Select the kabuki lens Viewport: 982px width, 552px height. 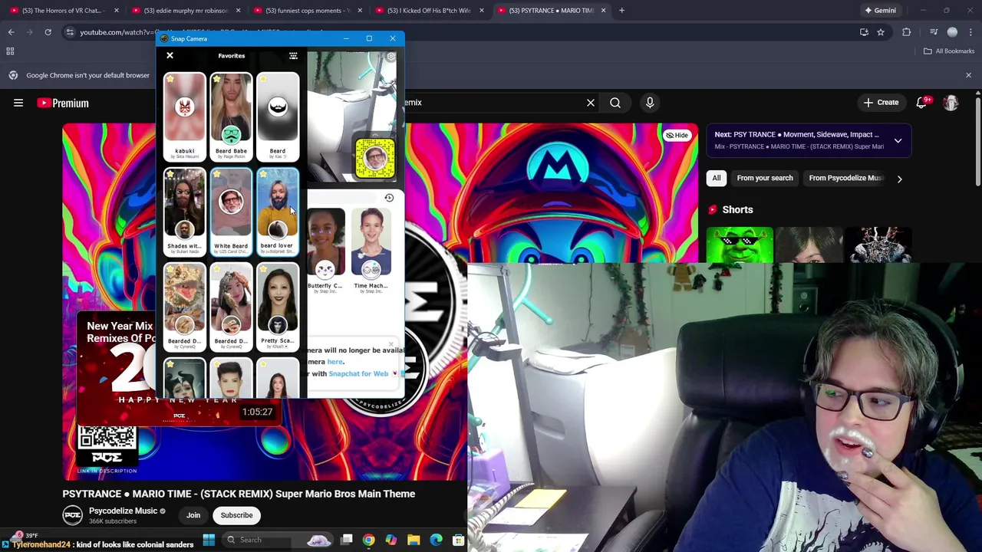tap(184, 117)
